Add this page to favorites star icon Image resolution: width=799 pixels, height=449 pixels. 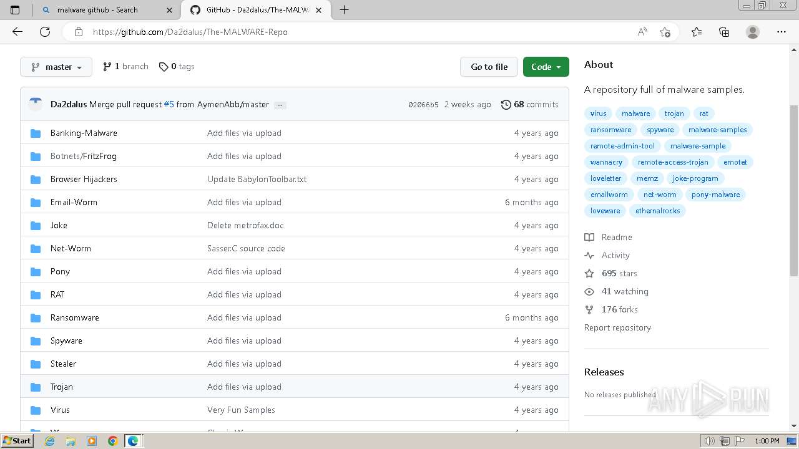tap(665, 32)
